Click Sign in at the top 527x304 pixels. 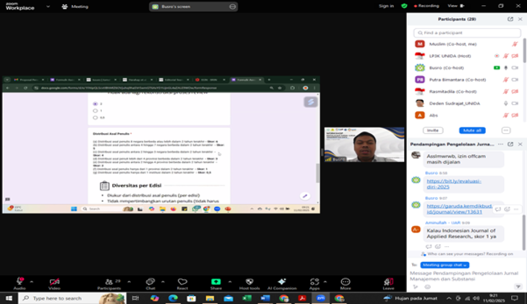coord(386,6)
